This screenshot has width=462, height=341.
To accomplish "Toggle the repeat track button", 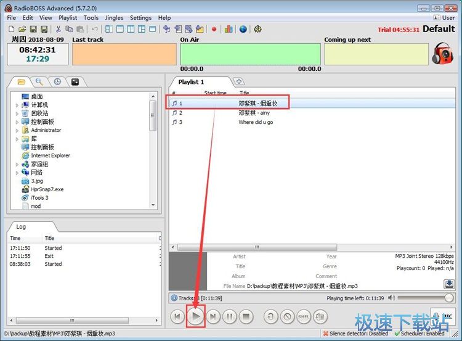I will [270, 317].
